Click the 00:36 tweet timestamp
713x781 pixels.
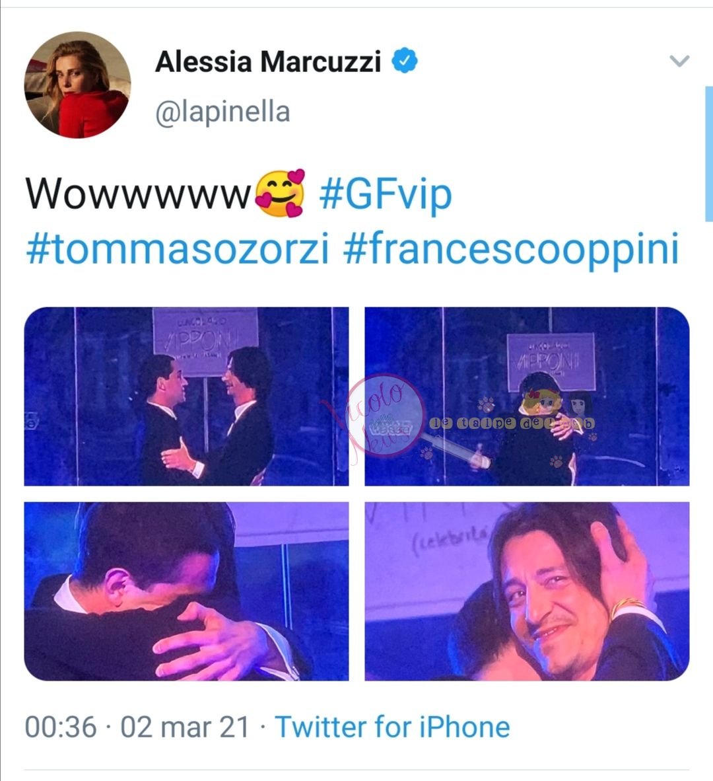pos(61,727)
